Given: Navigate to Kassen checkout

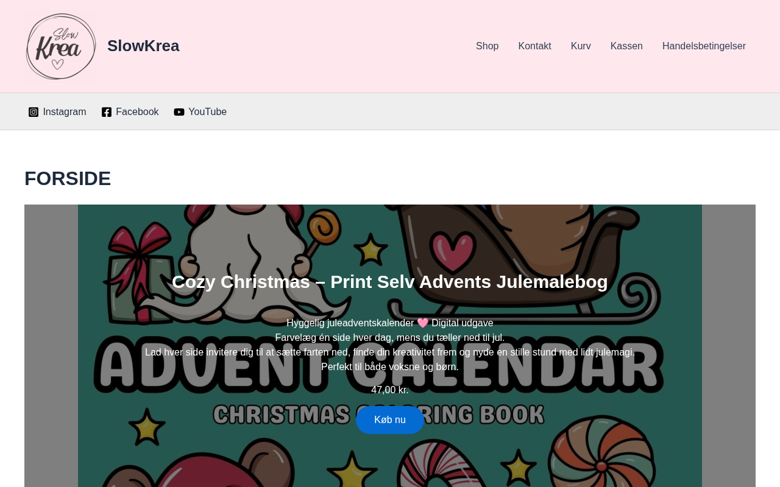Looking at the screenshot, I should pos(626,46).
